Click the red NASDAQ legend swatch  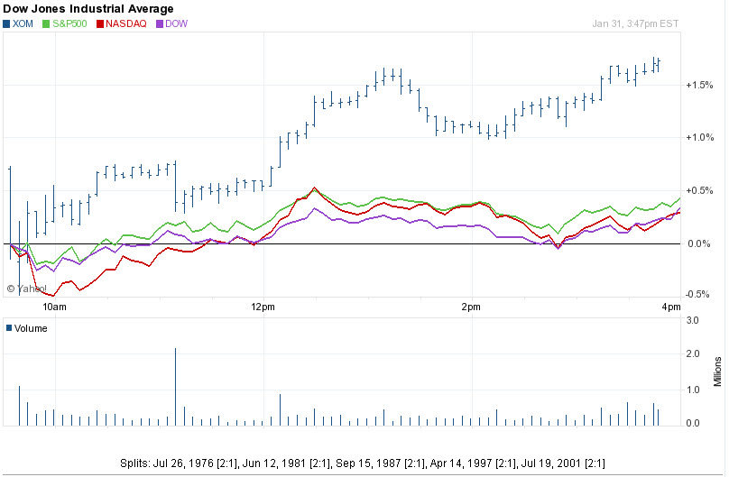tap(99, 23)
